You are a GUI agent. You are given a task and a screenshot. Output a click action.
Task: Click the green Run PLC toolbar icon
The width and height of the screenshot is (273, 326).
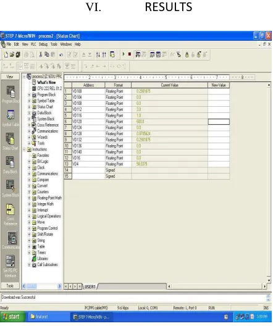point(124,54)
